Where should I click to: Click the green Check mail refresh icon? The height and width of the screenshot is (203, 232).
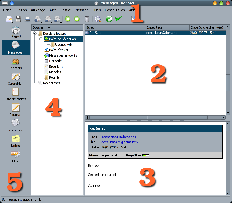109,19
